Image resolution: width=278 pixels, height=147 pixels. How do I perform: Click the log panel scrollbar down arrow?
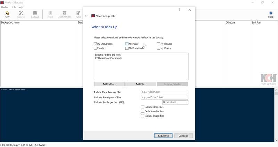276,140
